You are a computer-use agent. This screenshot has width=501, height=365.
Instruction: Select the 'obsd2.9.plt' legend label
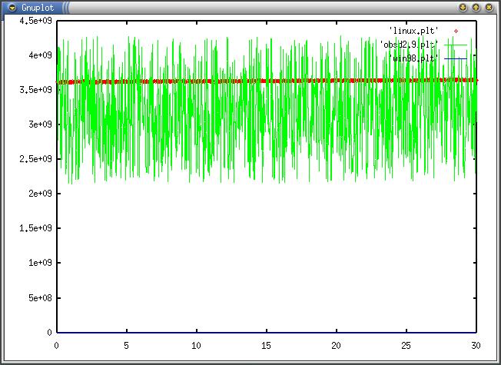point(409,45)
